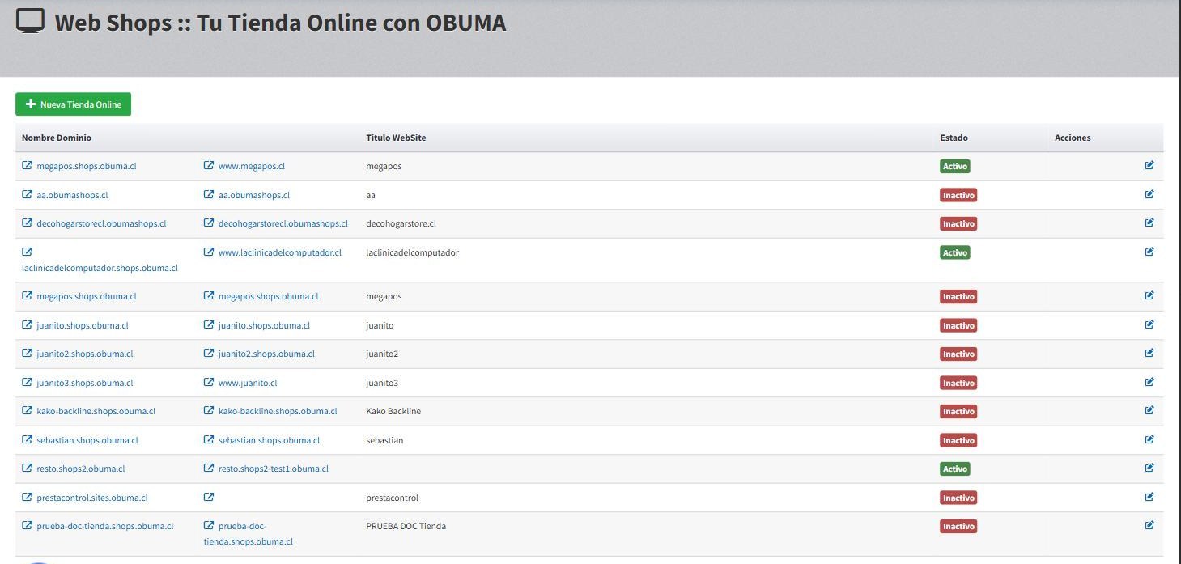This screenshot has height=564, width=1181.
Task: Click the Activo badge in the megapos row
Action: [x=955, y=166]
